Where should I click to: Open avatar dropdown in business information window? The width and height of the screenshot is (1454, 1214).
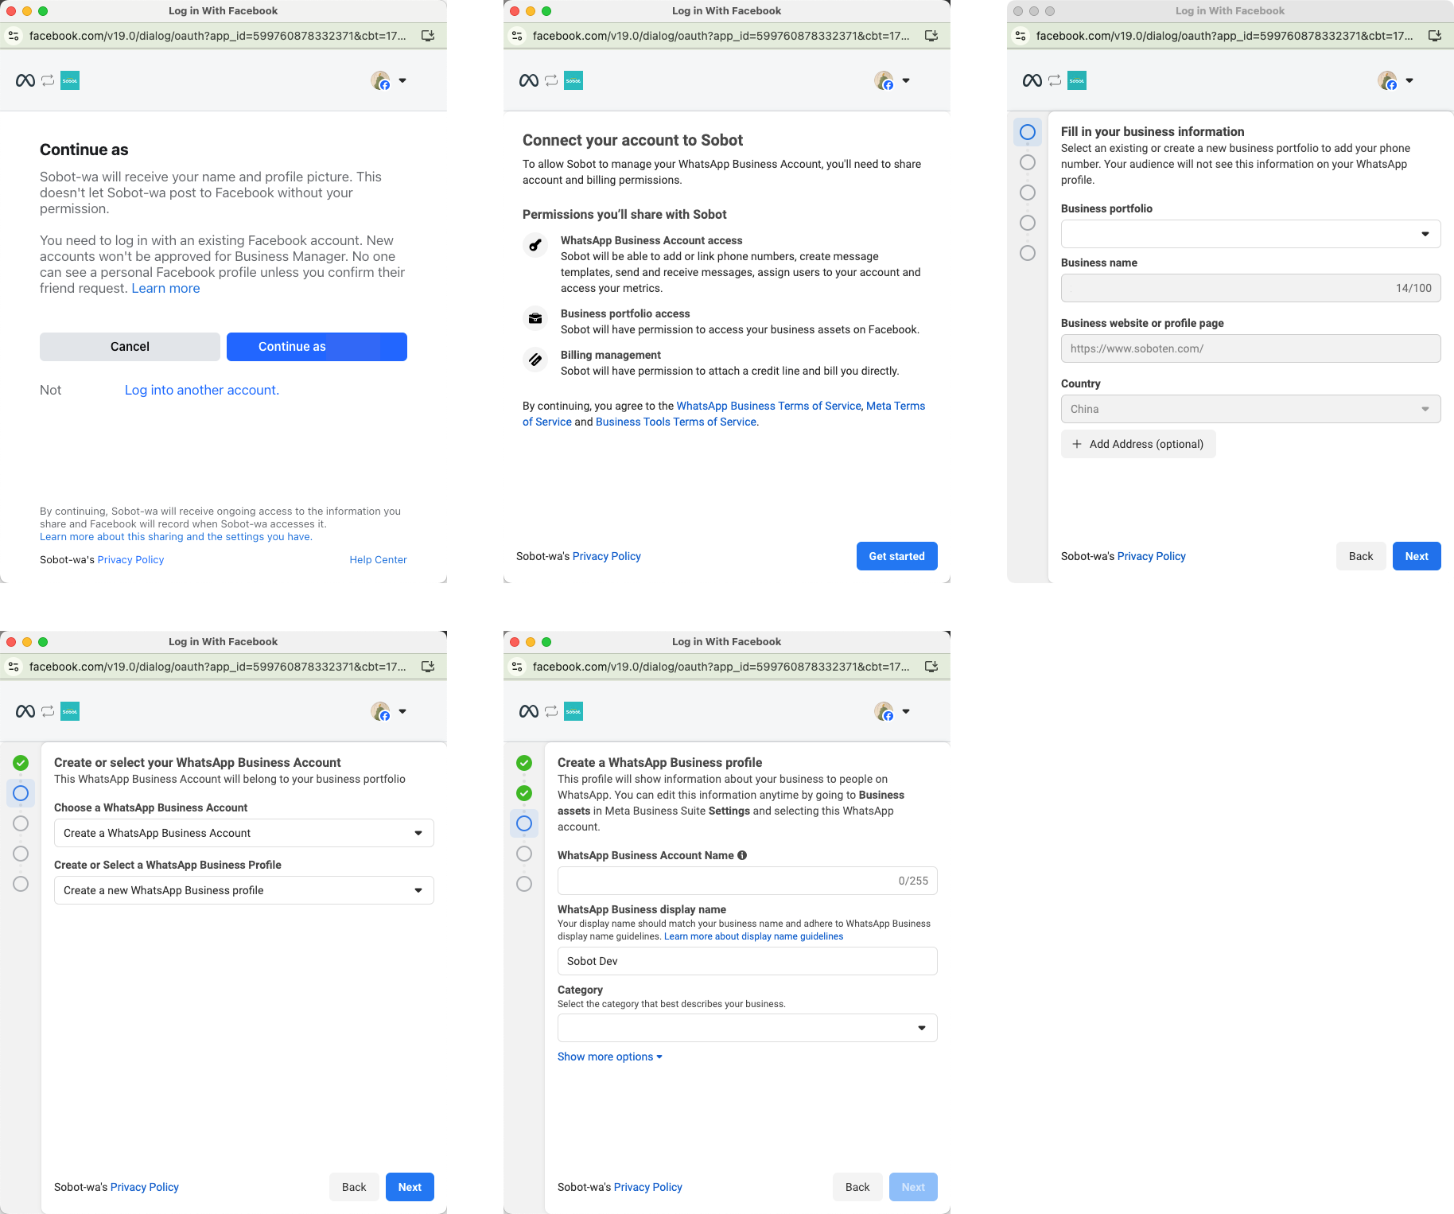1396,80
